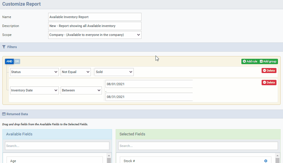The width and height of the screenshot is (283, 163).
Task: Open the Not Equal operator dropdown
Action: 76,72
